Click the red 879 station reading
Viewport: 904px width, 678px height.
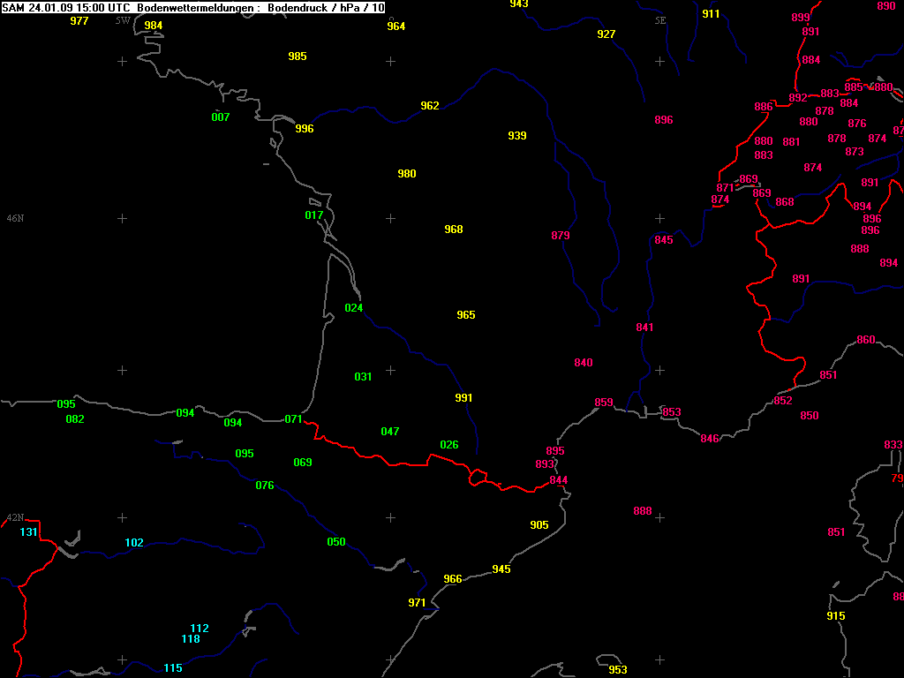(561, 236)
